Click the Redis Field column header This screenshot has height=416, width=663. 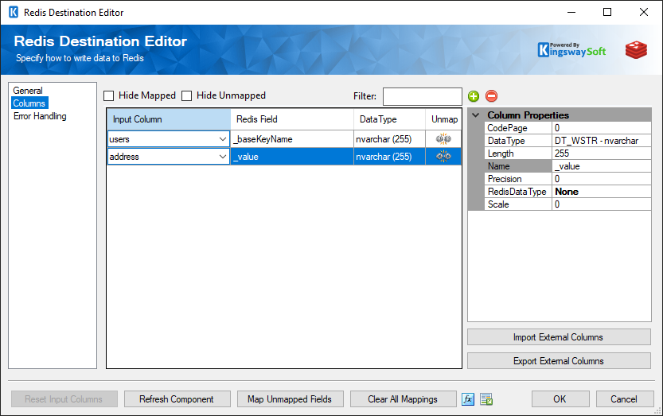(292, 119)
